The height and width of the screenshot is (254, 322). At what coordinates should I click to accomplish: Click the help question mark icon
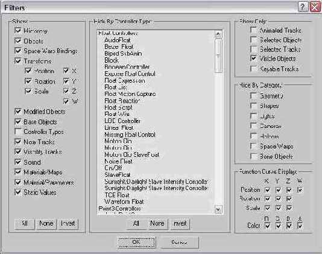303,7
